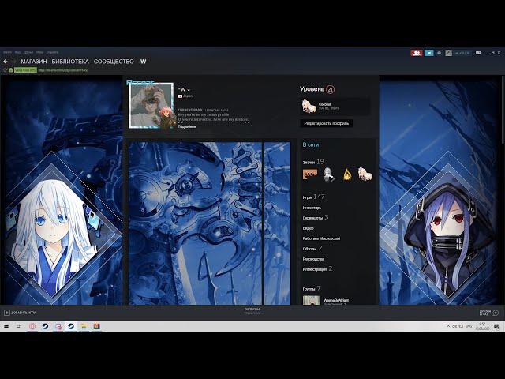
Task: Open the account wallet dropdown in title bar
Action: click(x=462, y=53)
